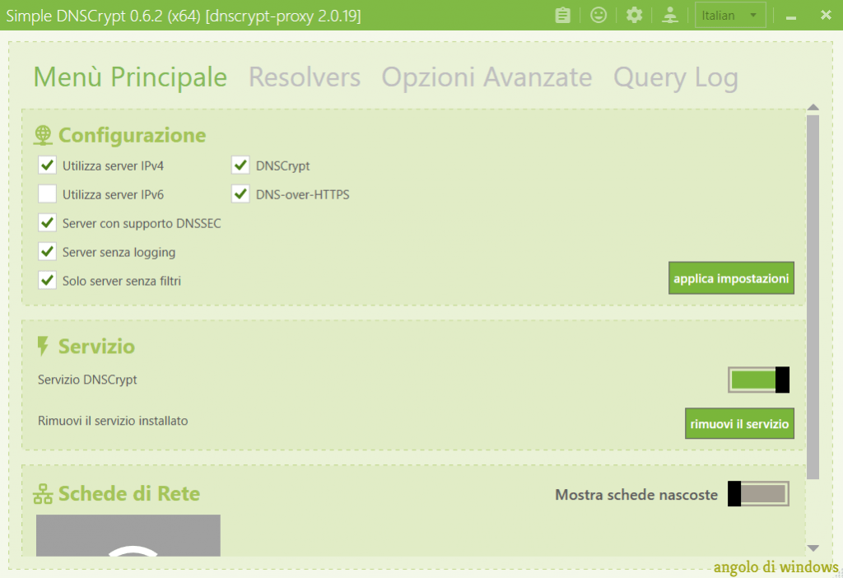Click the smiley face icon
This screenshot has height=578, width=843.
[598, 15]
